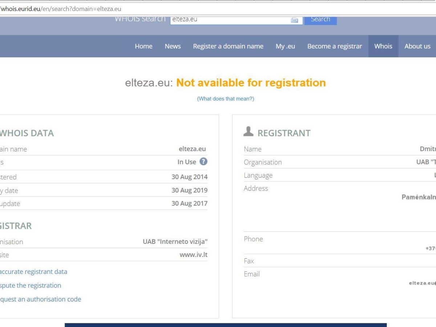The height and width of the screenshot is (327, 436).
Task: Click the virtual keyboard icon in search field
Action: tap(294, 20)
